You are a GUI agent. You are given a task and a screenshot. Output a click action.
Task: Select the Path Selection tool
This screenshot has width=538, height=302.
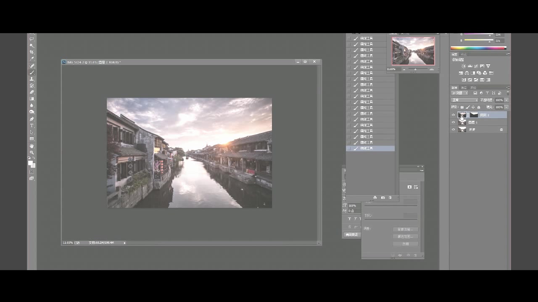pyautogui.click(x=32, y=133)
